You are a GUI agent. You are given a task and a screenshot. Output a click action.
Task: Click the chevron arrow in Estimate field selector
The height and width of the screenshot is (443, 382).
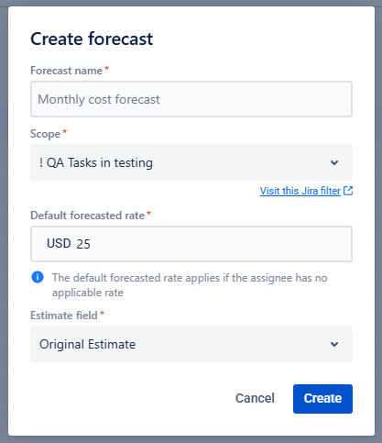coord(334,344)
